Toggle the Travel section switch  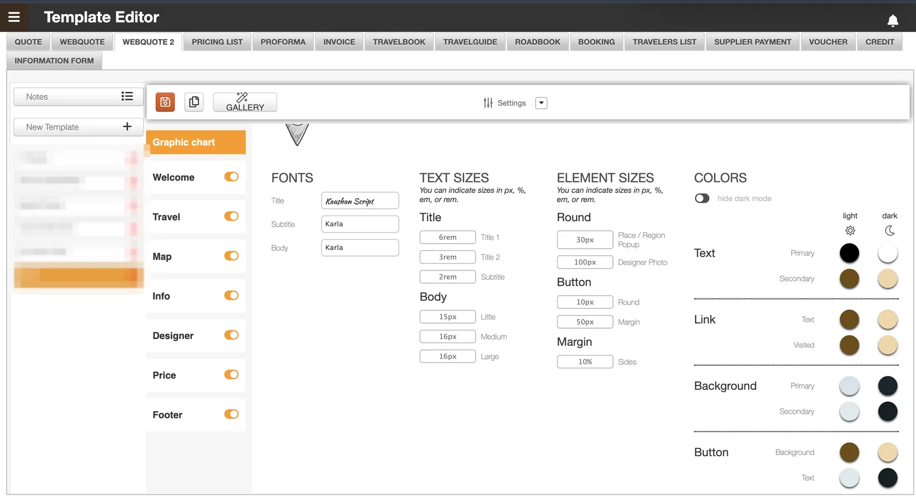(231, 216)
